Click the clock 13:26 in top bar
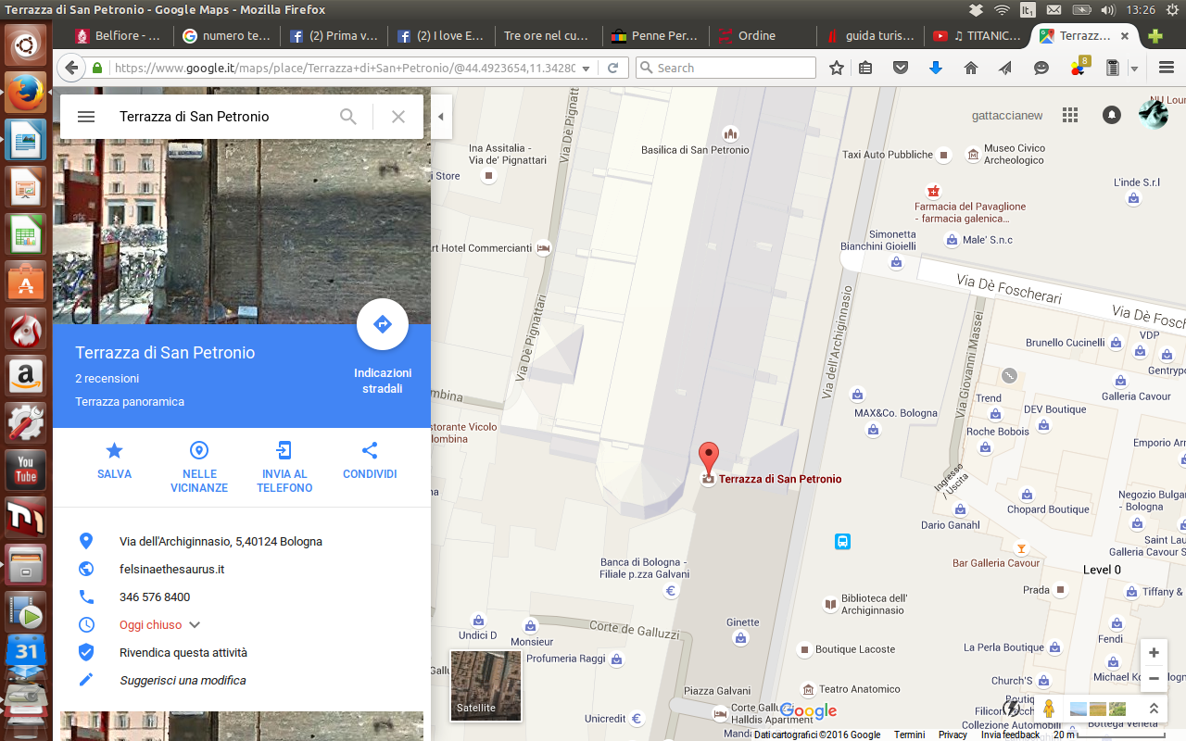The width and height of the screenshot is (1186, 741). click(1141, 10)
